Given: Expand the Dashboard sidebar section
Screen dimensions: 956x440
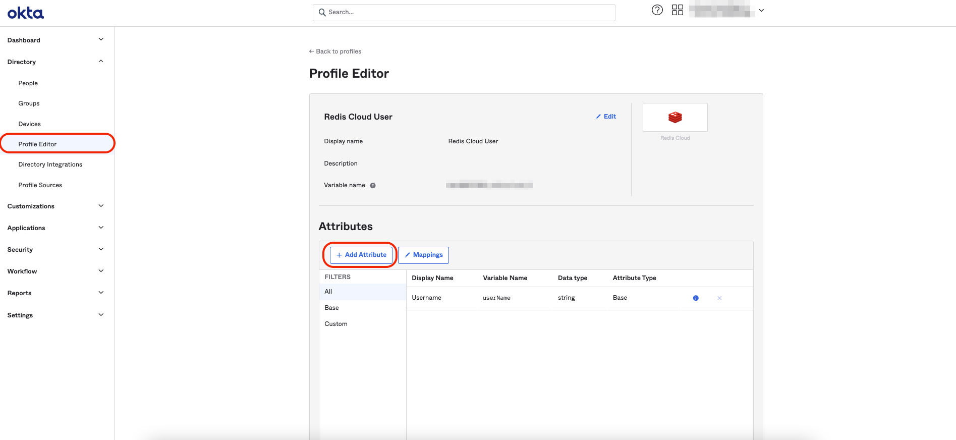Looking at the screenshot, I should [x=101, y=40].
